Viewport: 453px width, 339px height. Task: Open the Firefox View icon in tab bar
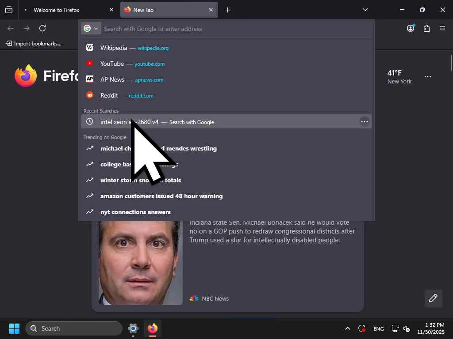coord(9,10)
